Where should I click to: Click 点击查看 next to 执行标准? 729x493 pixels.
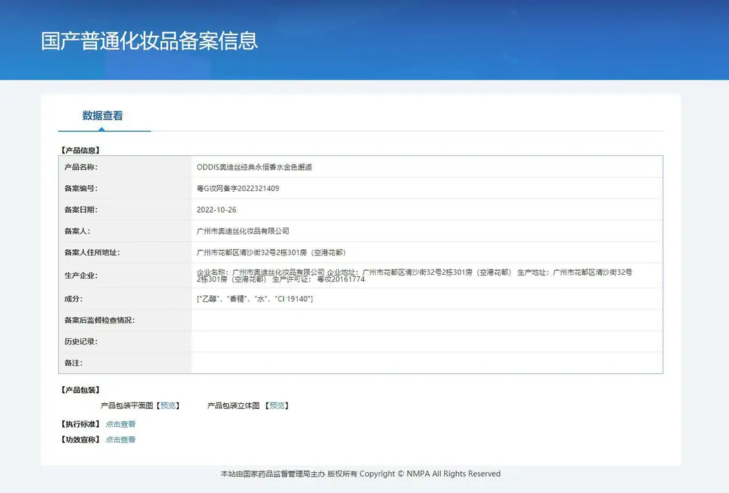click(x=120, y=424)
